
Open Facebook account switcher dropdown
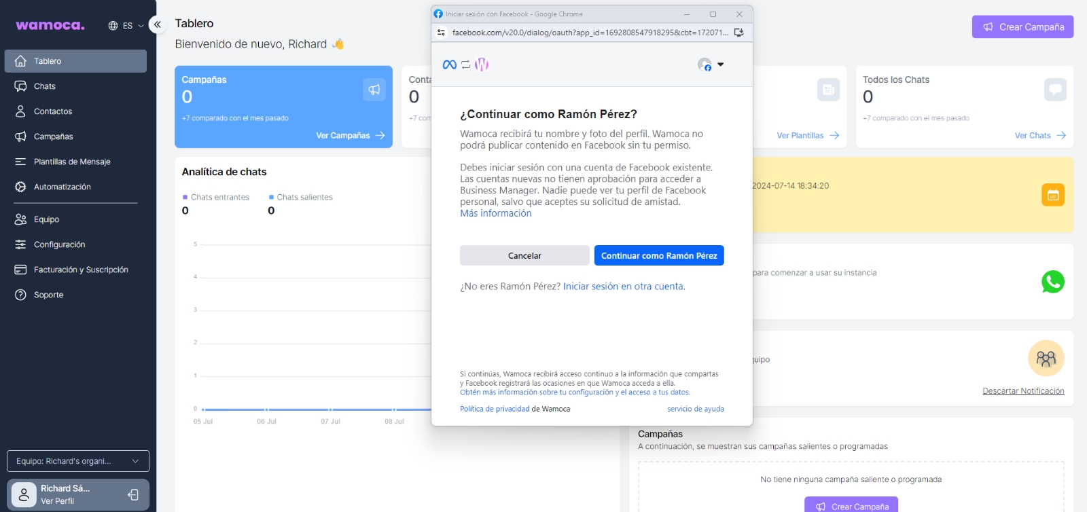point(711,65)
